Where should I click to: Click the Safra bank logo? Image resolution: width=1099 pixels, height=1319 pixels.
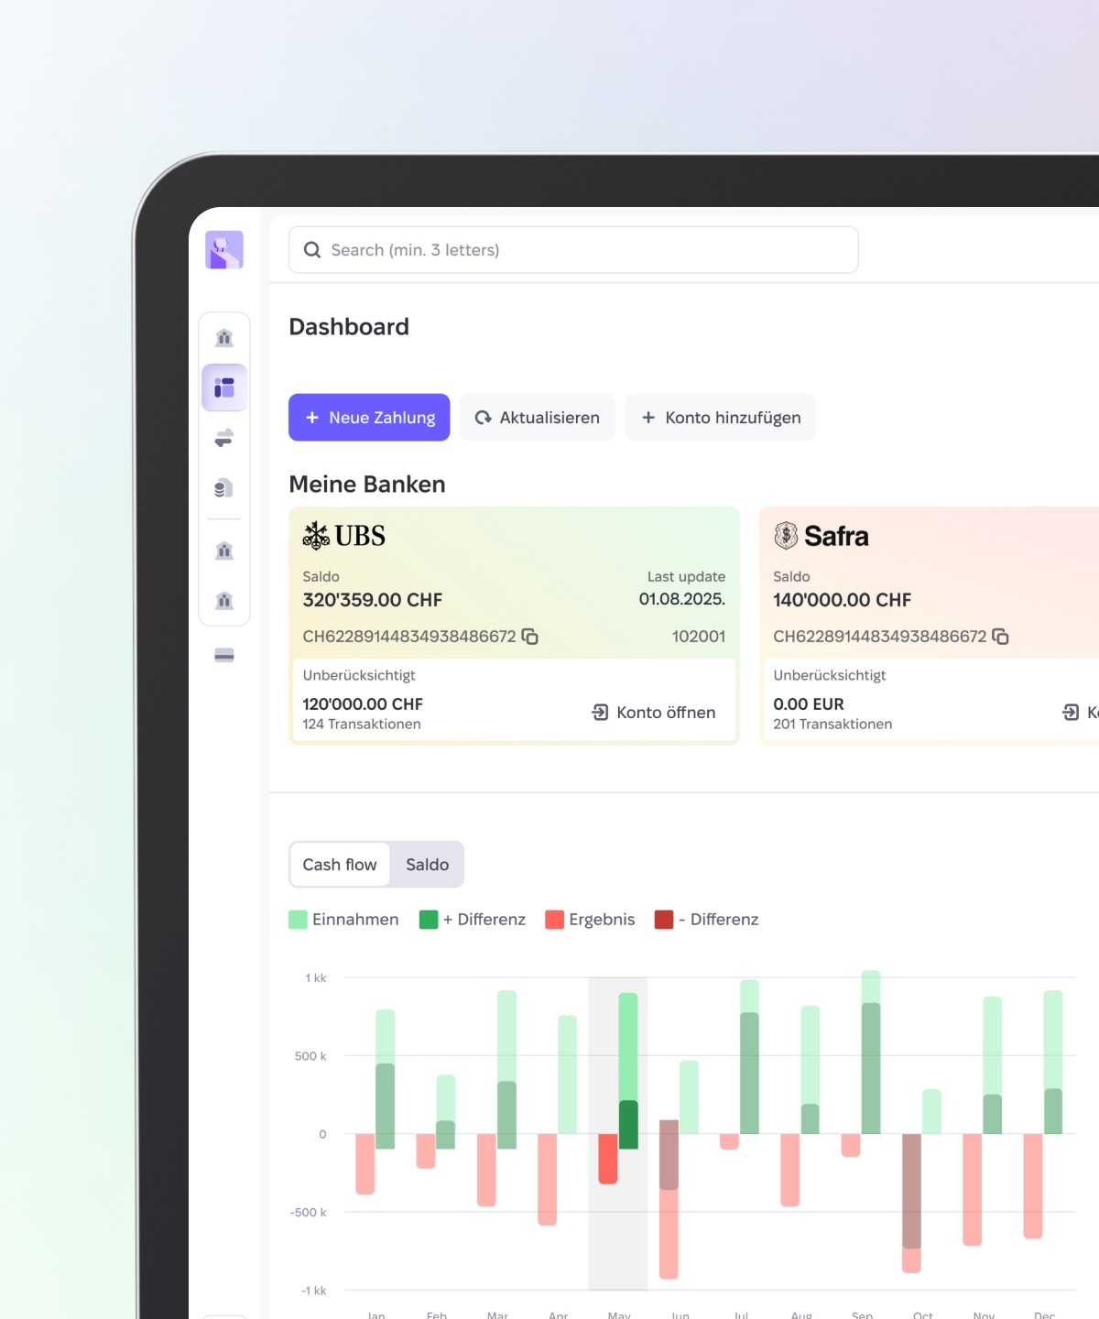tap(822, 536)
